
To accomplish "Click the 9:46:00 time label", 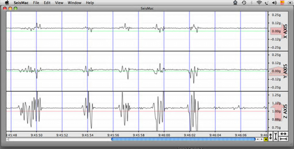I will coord(164,135).
